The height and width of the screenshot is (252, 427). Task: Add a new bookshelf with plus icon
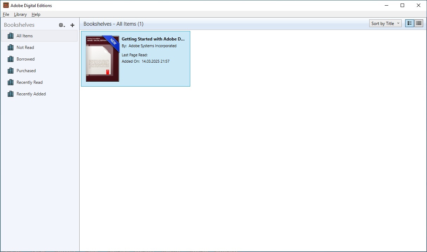[73, 25]
